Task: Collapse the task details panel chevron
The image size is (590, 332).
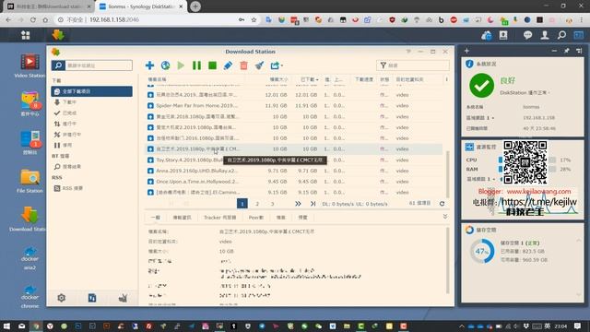Action: (445, 217)
